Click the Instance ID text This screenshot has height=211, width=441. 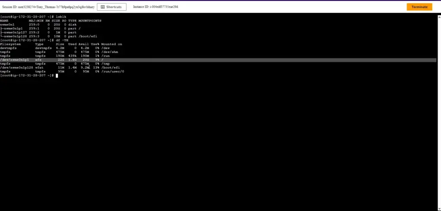pos(155,7)
